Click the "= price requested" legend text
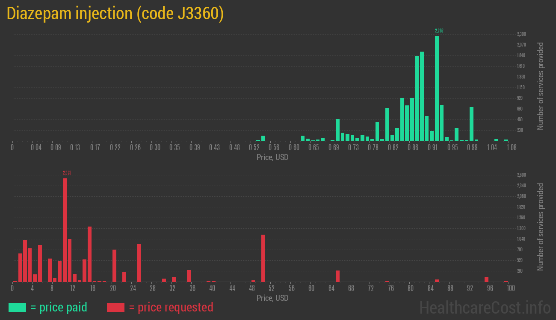This screenshot has height=320, width=556. 171,307
